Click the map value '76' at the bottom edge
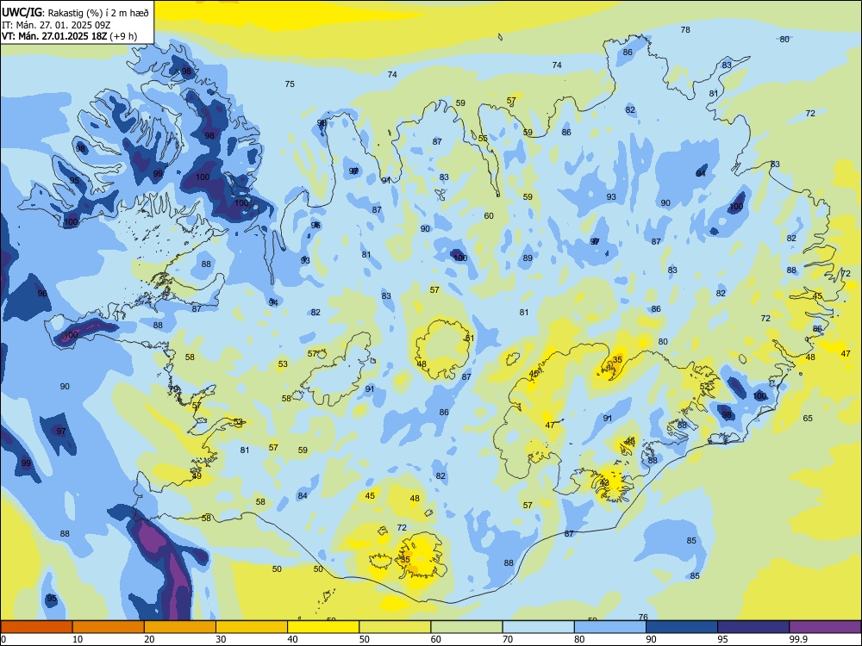862x646 pixels. [x=643, y=618]
